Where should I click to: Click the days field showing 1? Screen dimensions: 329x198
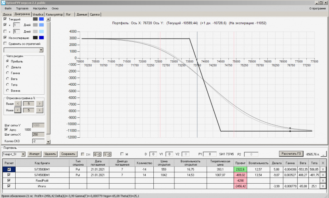(x=16, y=25)
